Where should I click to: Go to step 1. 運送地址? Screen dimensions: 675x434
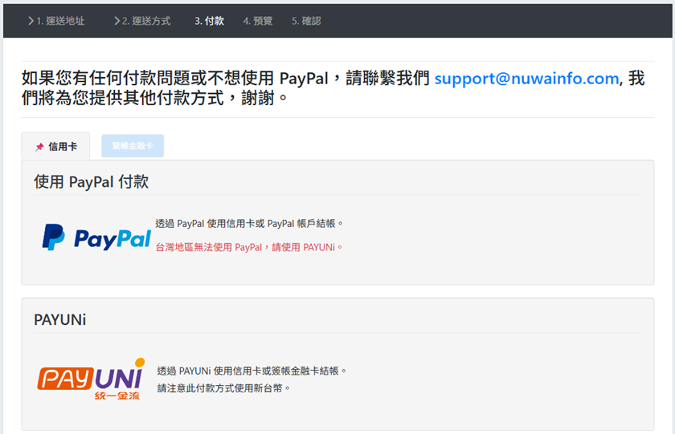click(x=56, y=21)
